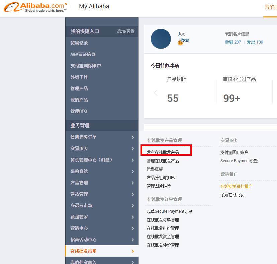Open 外贸工具 quick link
The height and width of the screenshot is (264, 277).
point(79,77)
